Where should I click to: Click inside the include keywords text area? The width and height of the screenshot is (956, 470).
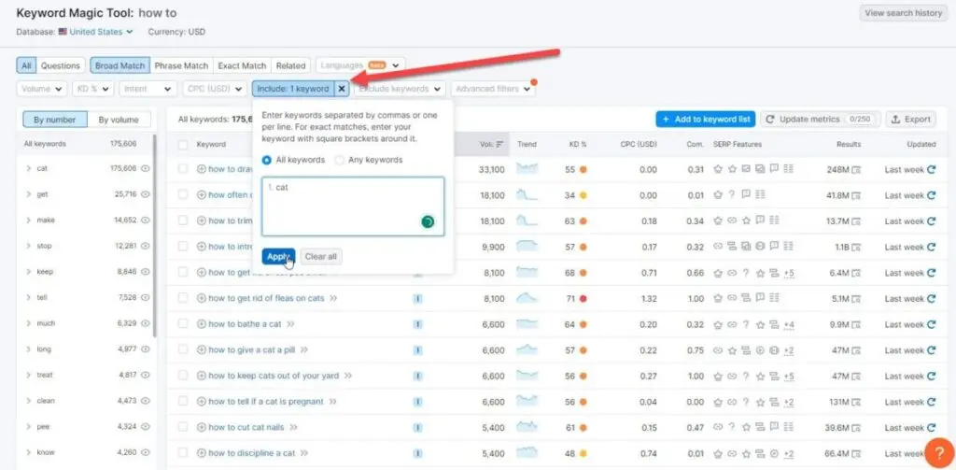tap(353, 206)
